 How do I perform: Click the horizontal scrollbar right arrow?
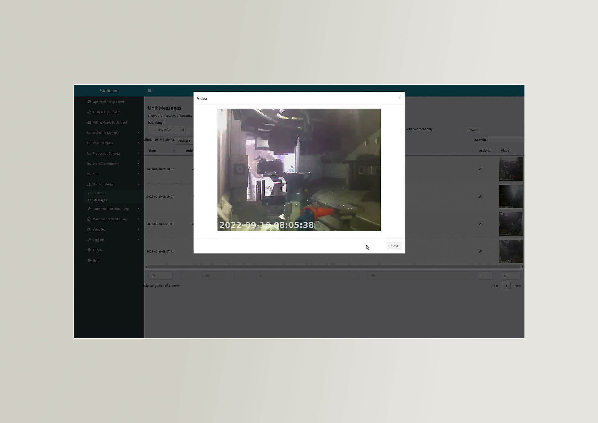(x=522, y=267)
